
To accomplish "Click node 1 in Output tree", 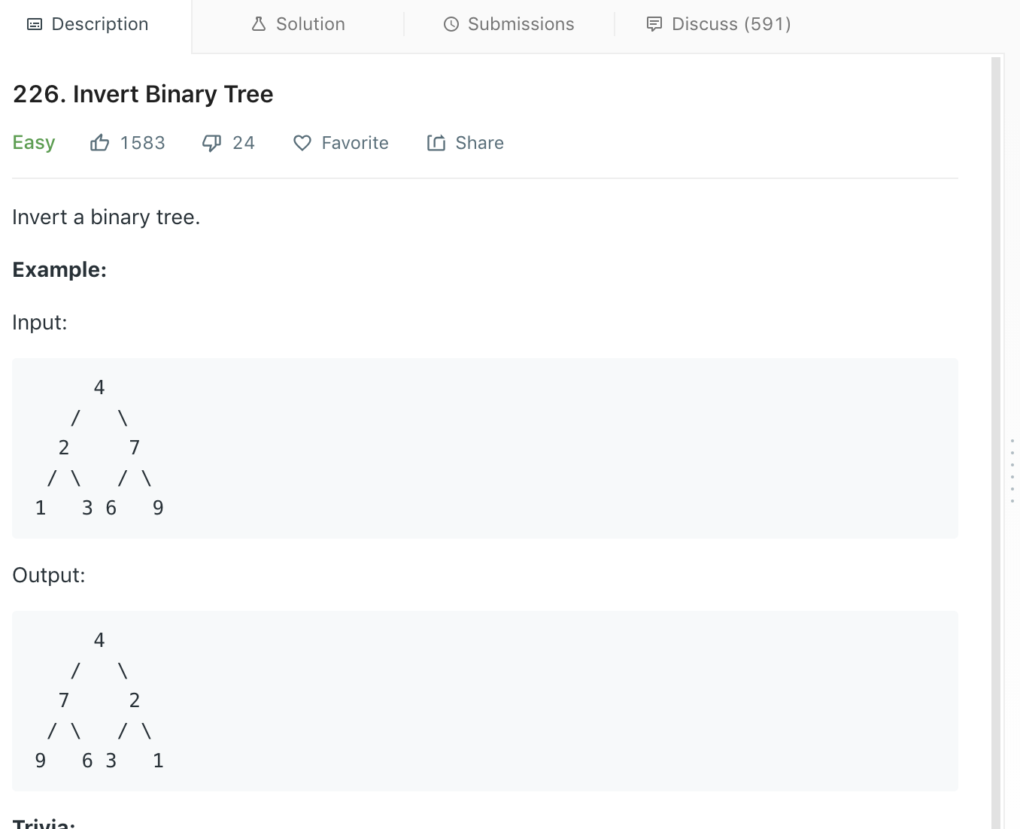I will (158, 761).
